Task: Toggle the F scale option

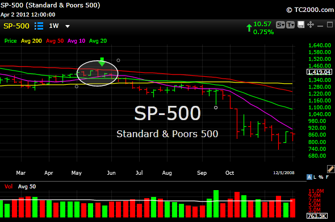Action: (x=327, y=177)
